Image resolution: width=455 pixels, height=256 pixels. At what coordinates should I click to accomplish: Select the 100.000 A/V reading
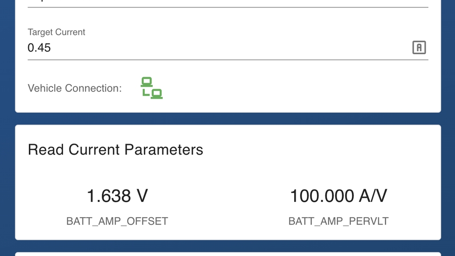339,196
